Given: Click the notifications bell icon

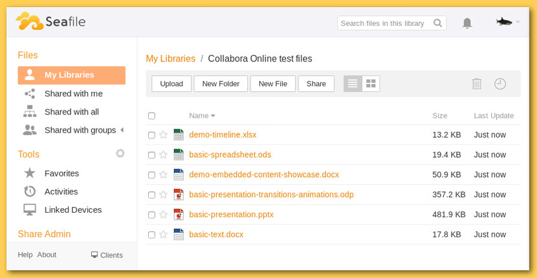Looking at the screenshot, I should tap(466, 23).
